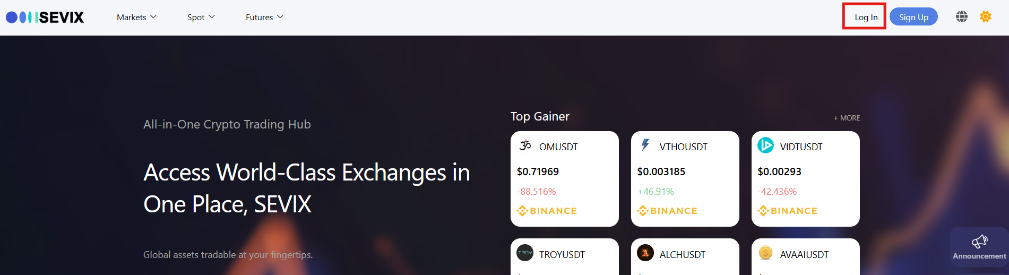The height and width of the screenshot is (275, 1009).
Task: Select the OMUSDT price $0.71969
Action: (538, 171)
